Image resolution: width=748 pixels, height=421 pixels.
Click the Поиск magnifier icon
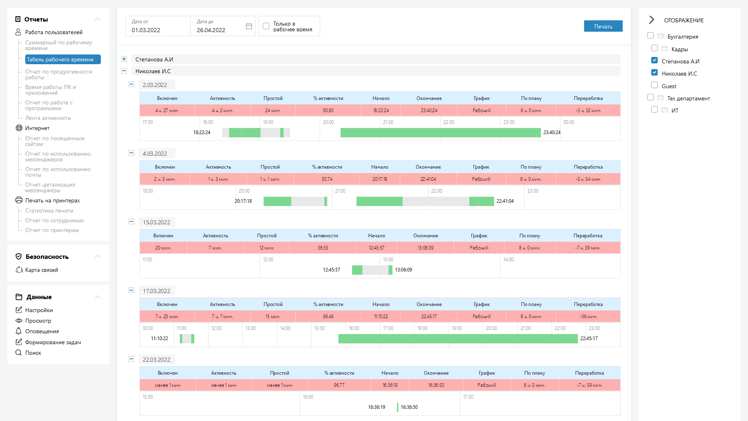(19, 353)
